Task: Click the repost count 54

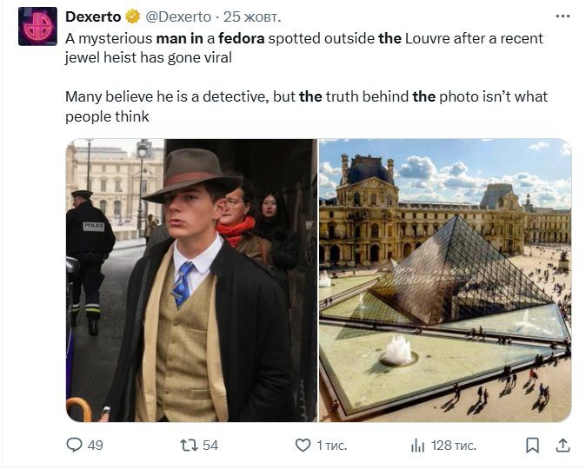Action: pos(210,445)
